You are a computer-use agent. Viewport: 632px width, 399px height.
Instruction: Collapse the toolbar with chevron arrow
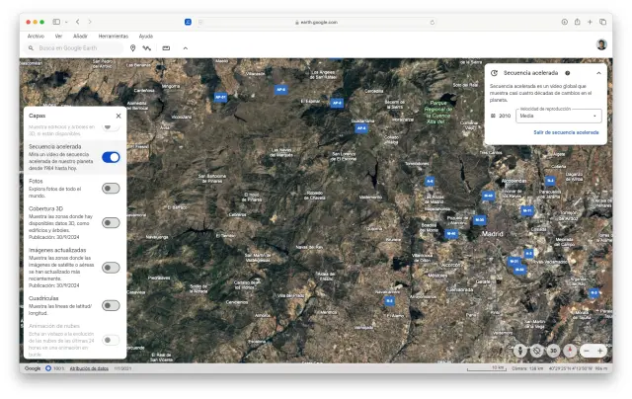coord(185,47)
